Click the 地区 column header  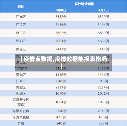[21, 7]
